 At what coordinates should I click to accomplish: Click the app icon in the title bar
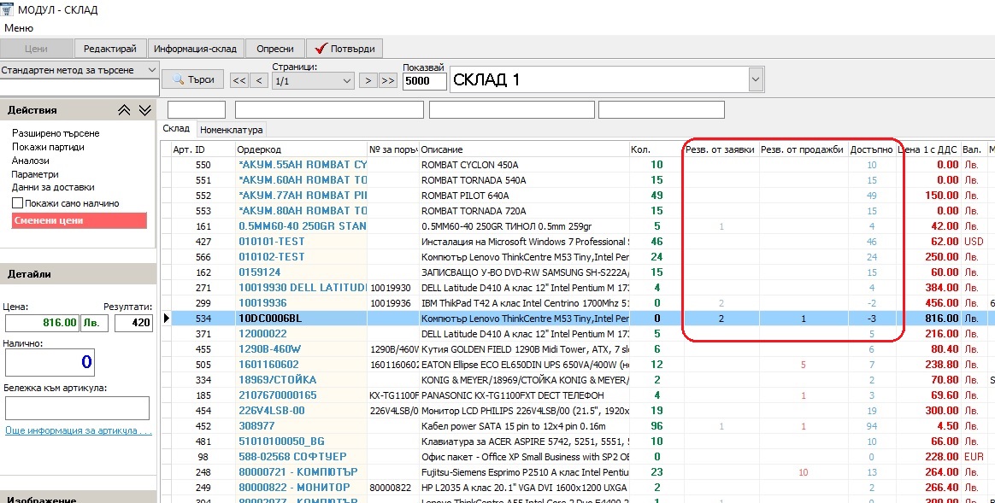[7, 9]
